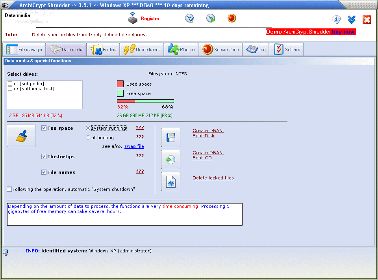Toggle the File names checkbox
Image resolution: width=378 pixels, height=280 pixels.
click(44, 172)
